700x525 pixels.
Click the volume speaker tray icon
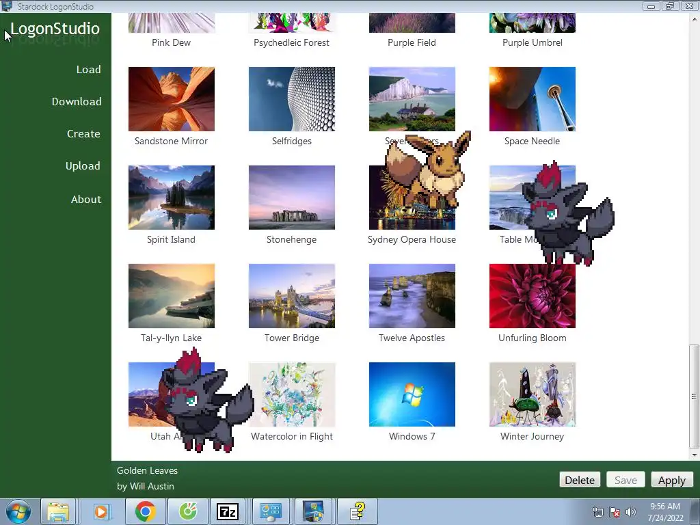[631, 512]
